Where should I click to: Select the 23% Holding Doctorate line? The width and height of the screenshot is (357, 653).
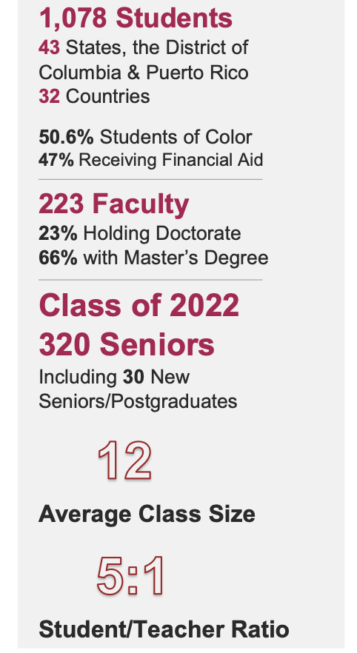pyautogui.click(x=139, y=233)
